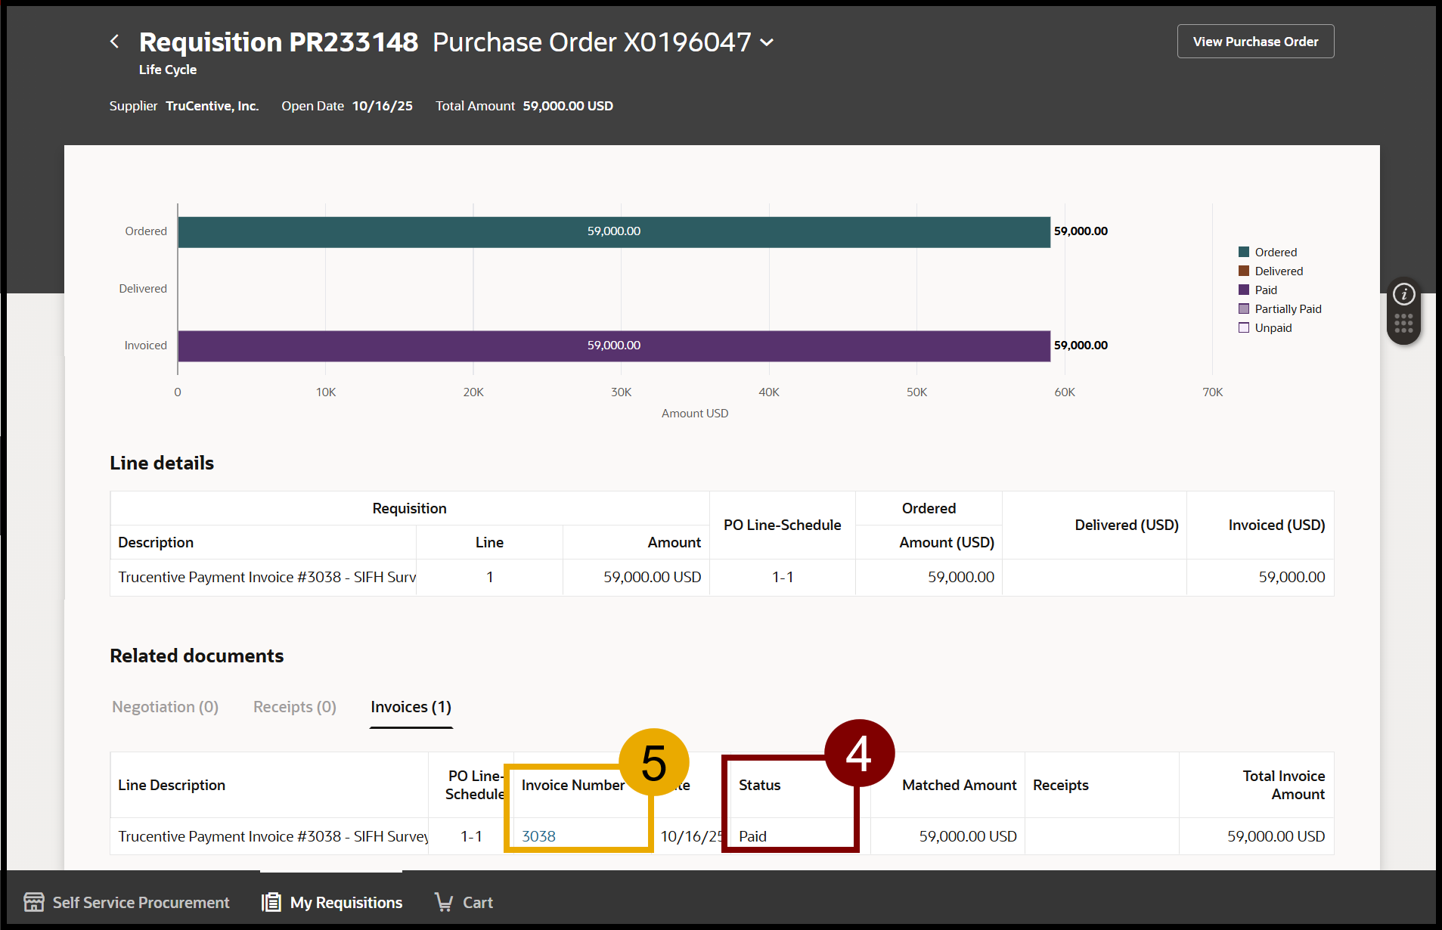Go back using the left arrow
The image size is (1442, 930).
coord(114,42)
